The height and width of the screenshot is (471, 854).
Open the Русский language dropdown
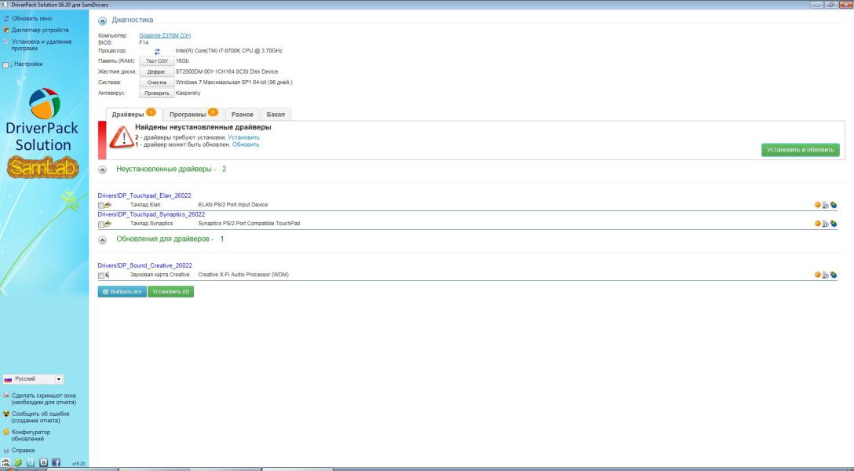(37, 378)
